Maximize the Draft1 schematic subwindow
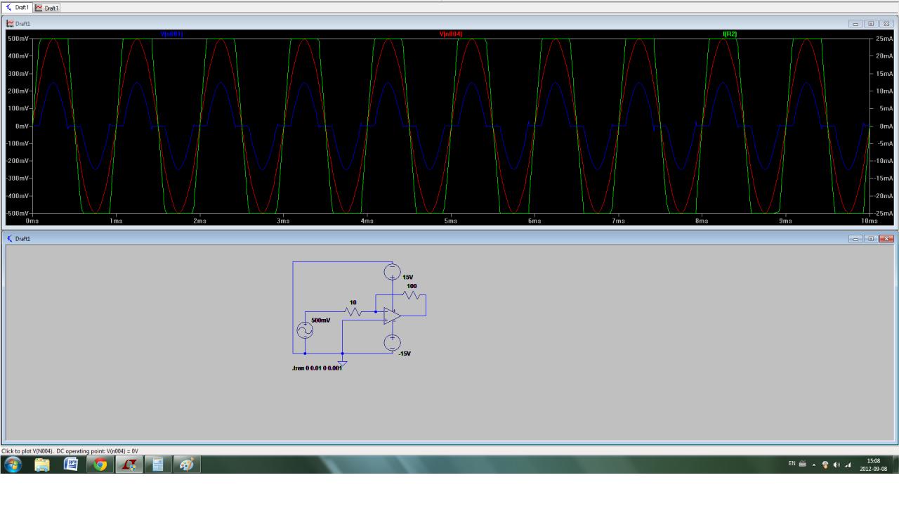The image size is (899, 506). pyautogui.click(x=871, y=238)
